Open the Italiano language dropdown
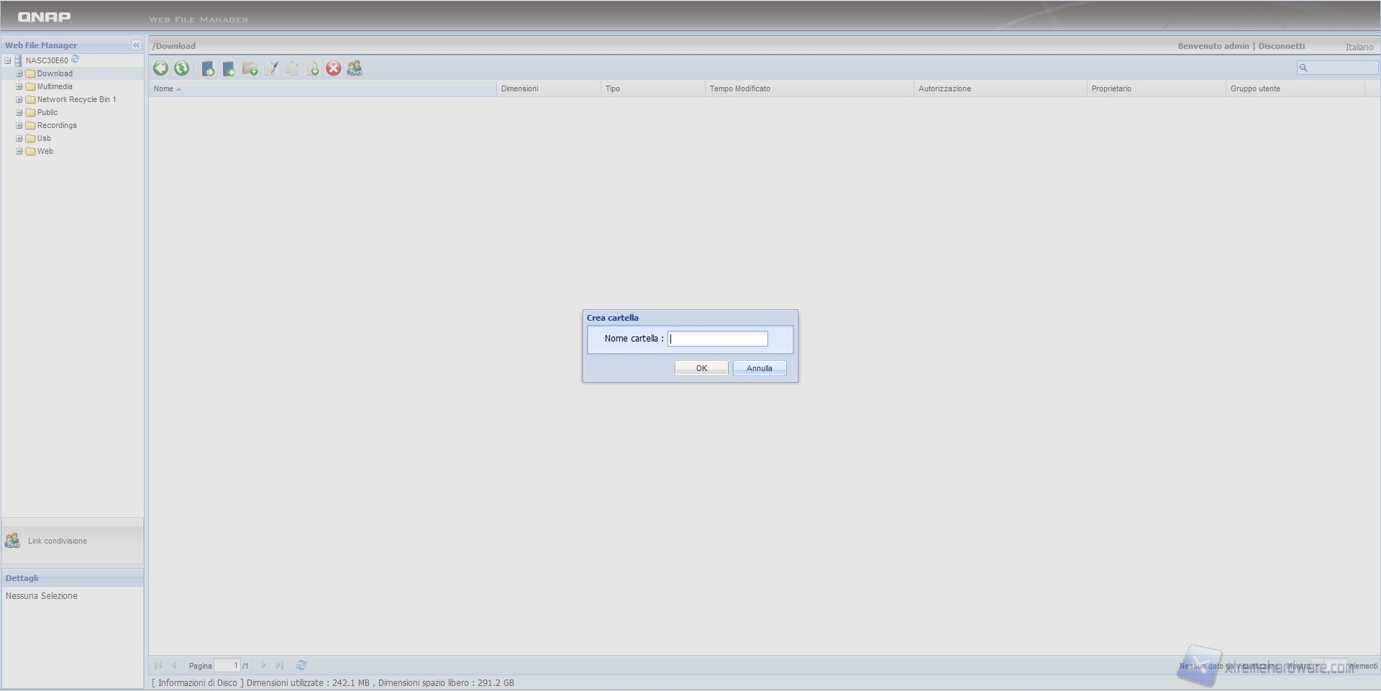The height and width of the screenshot is (691, 1381). (1359, 47)
